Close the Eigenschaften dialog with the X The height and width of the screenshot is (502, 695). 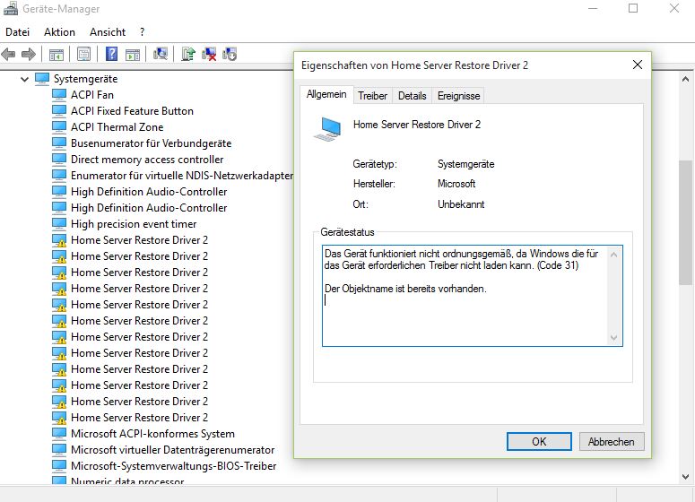[638, 65]
